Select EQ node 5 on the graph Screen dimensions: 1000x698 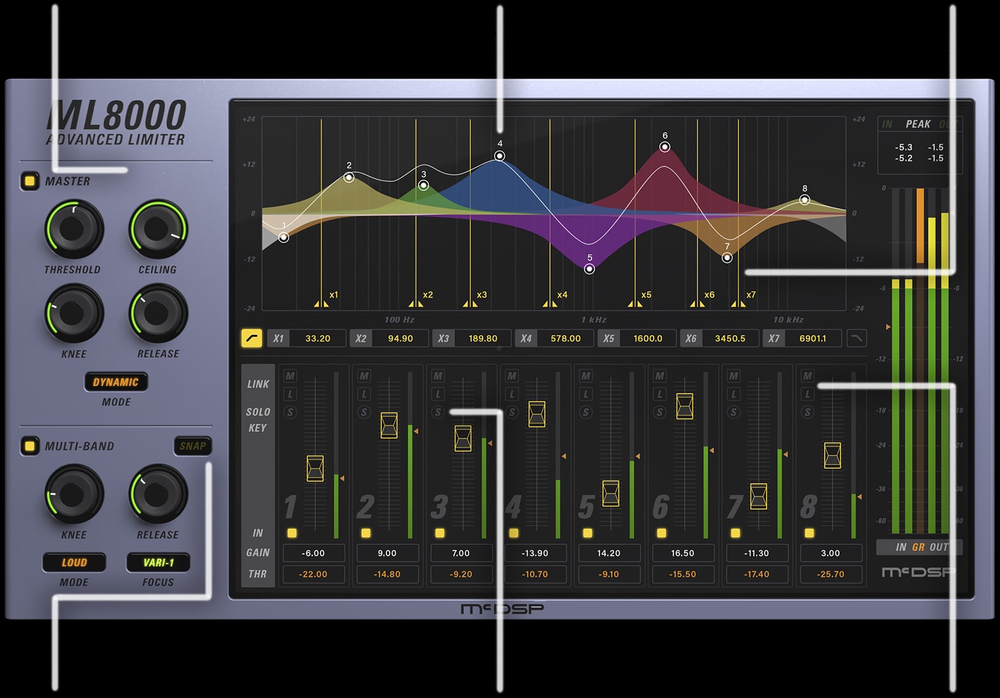[590, 269]
